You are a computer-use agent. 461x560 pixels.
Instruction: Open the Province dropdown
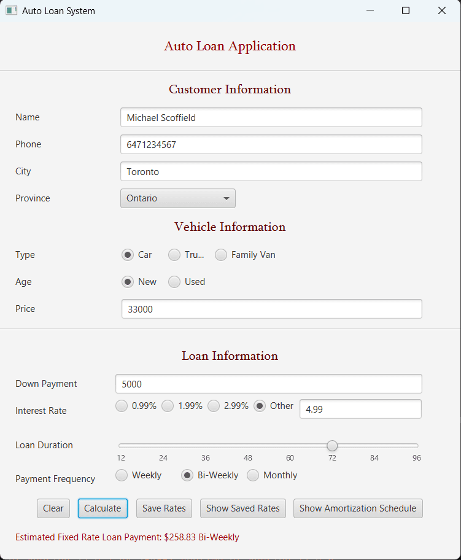(x=177, y=198)
